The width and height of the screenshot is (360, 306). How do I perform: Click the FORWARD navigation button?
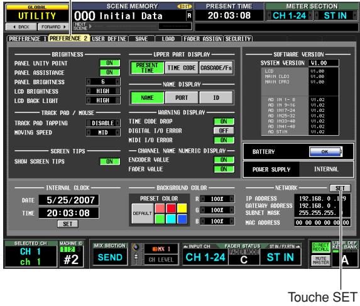point(53,27)
